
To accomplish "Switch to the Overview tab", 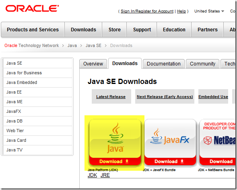I will (93, 64).
